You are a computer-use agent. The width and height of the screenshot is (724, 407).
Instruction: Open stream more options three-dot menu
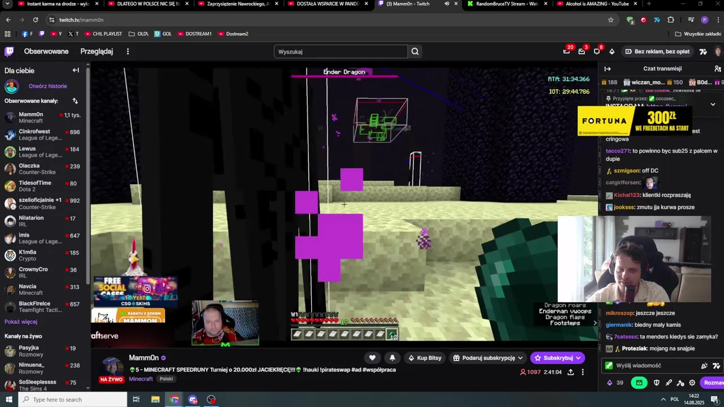coord(583,372)
